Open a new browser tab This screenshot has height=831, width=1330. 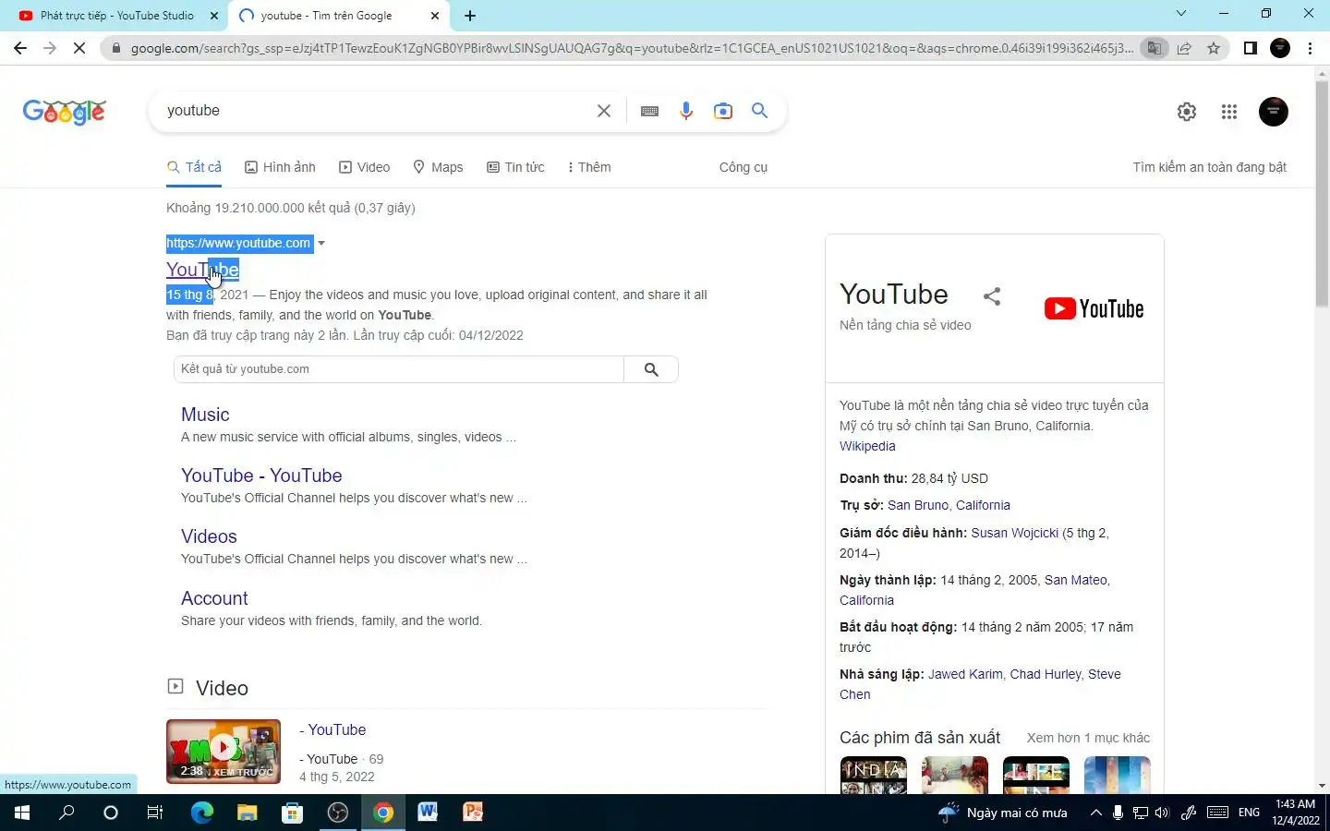coord(470,16)
